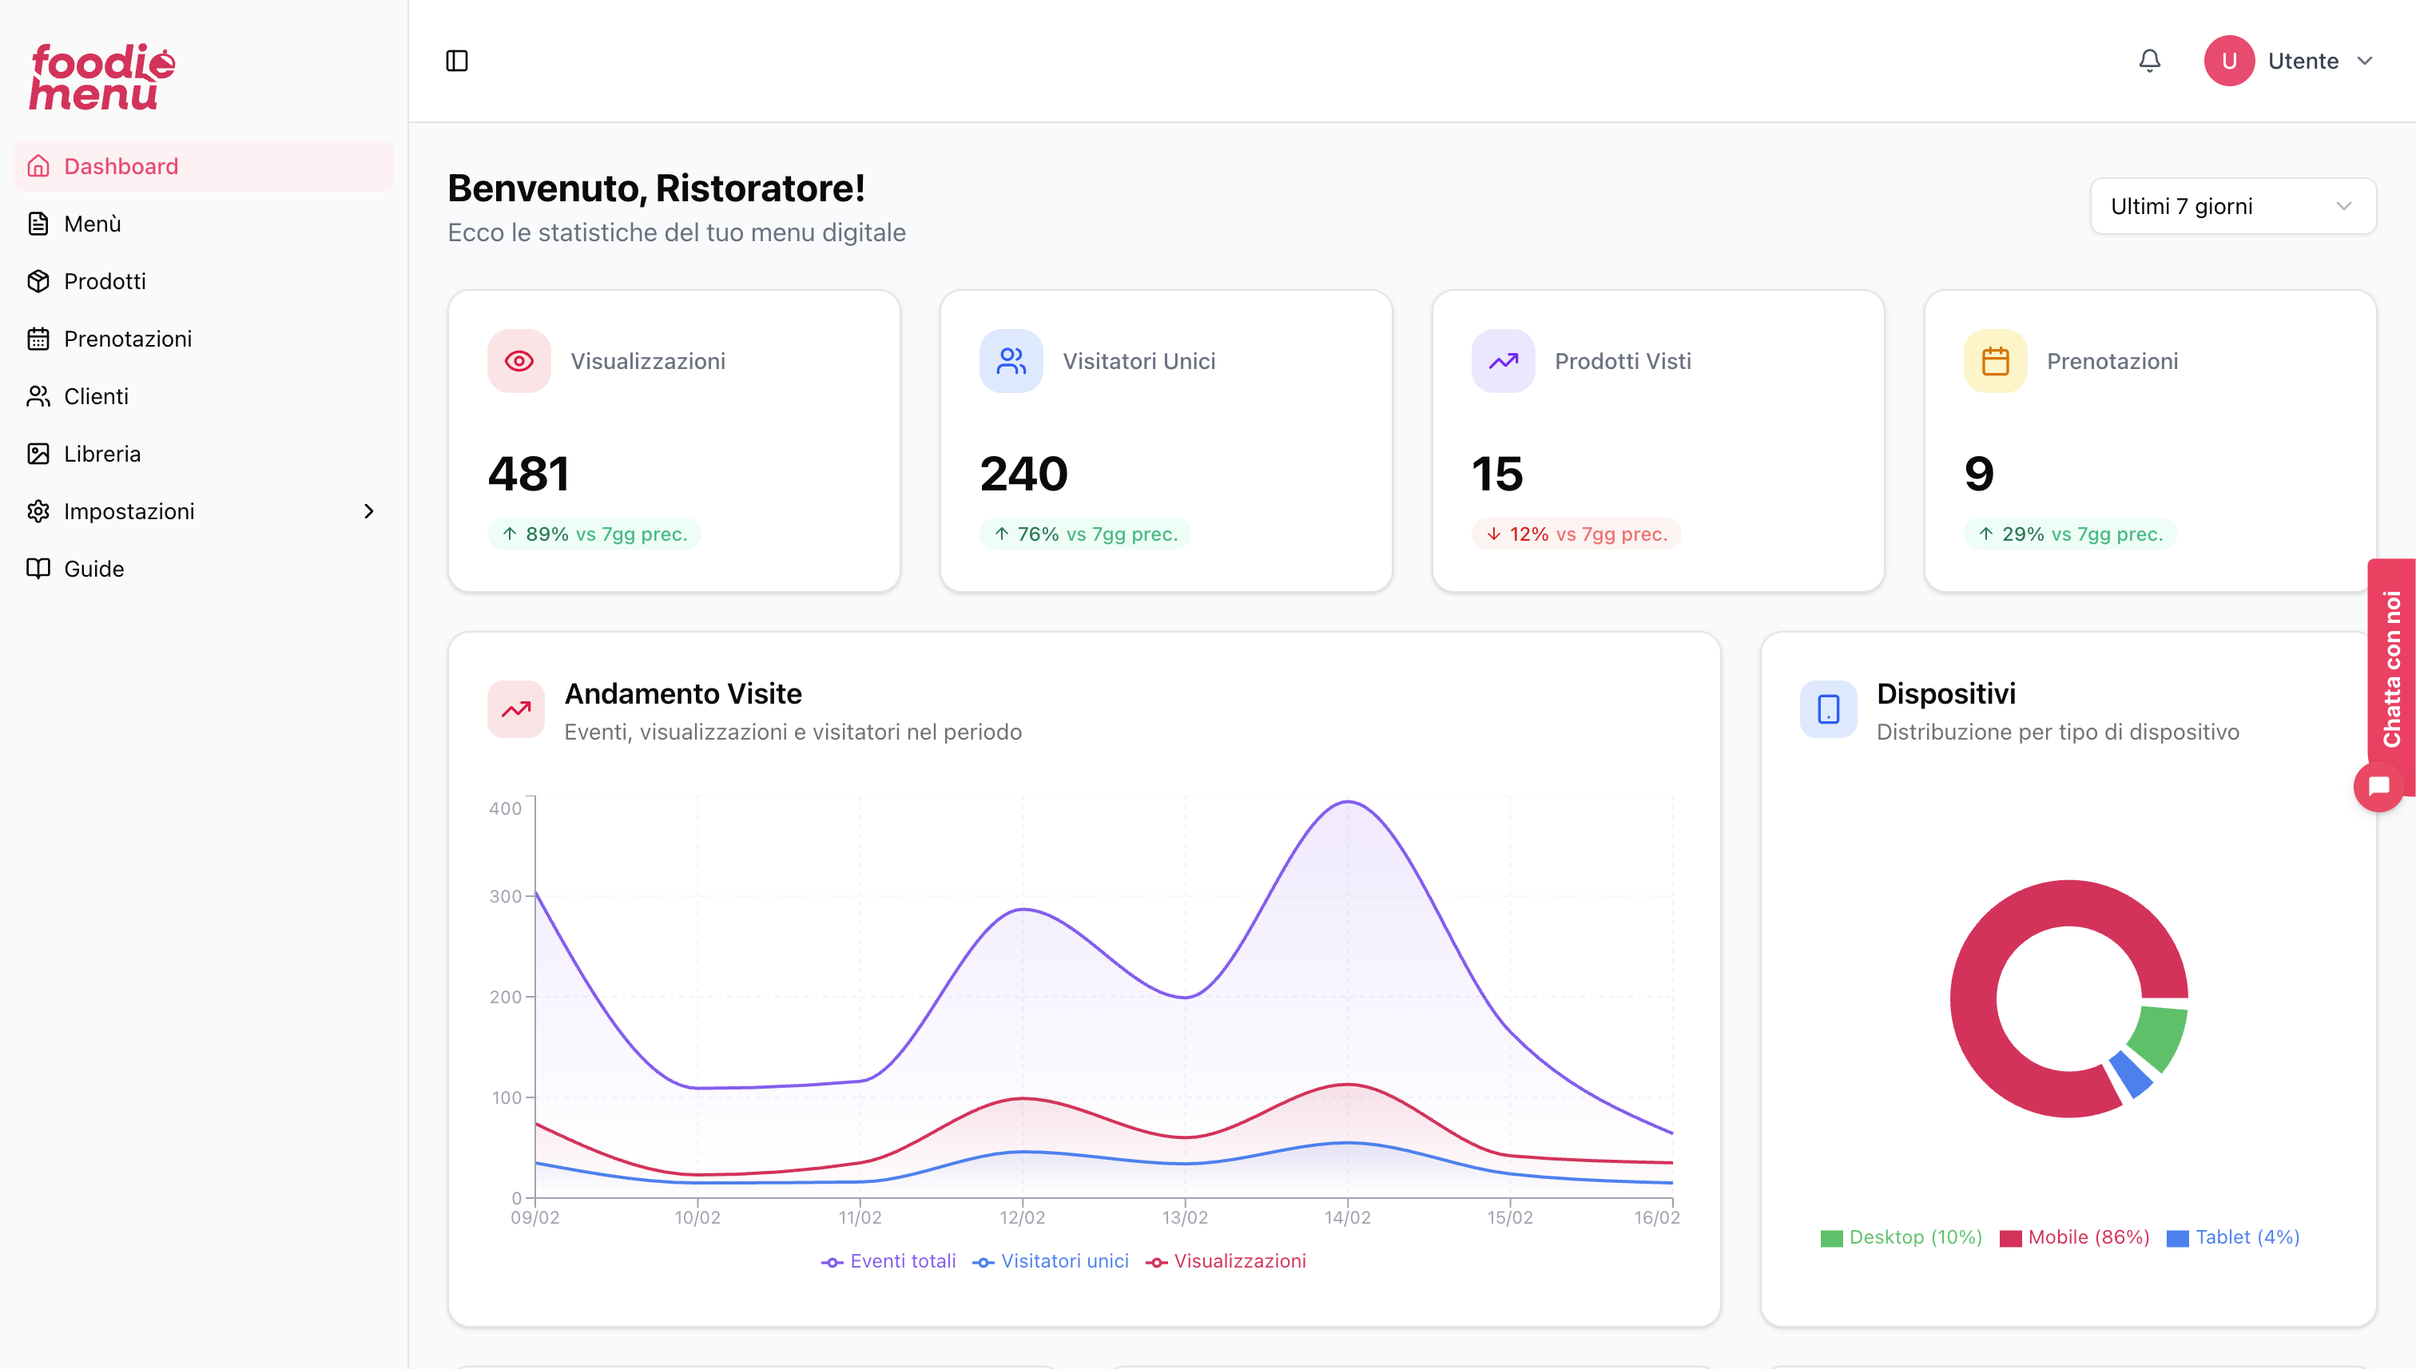The image size is (2416, 1369).
Task: Click the foodie menu logo
Action: [101, 77]
